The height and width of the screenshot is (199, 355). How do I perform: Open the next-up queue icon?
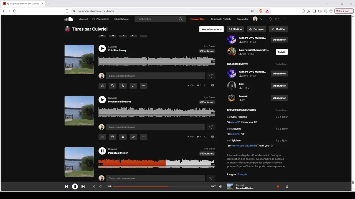coord(287,187)
